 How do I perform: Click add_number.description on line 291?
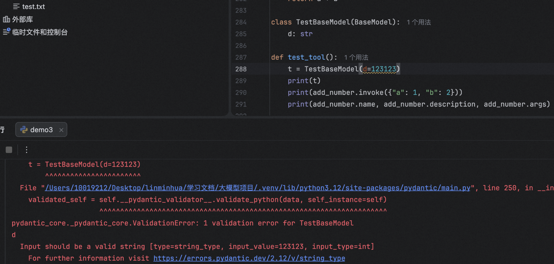[429, 104]
